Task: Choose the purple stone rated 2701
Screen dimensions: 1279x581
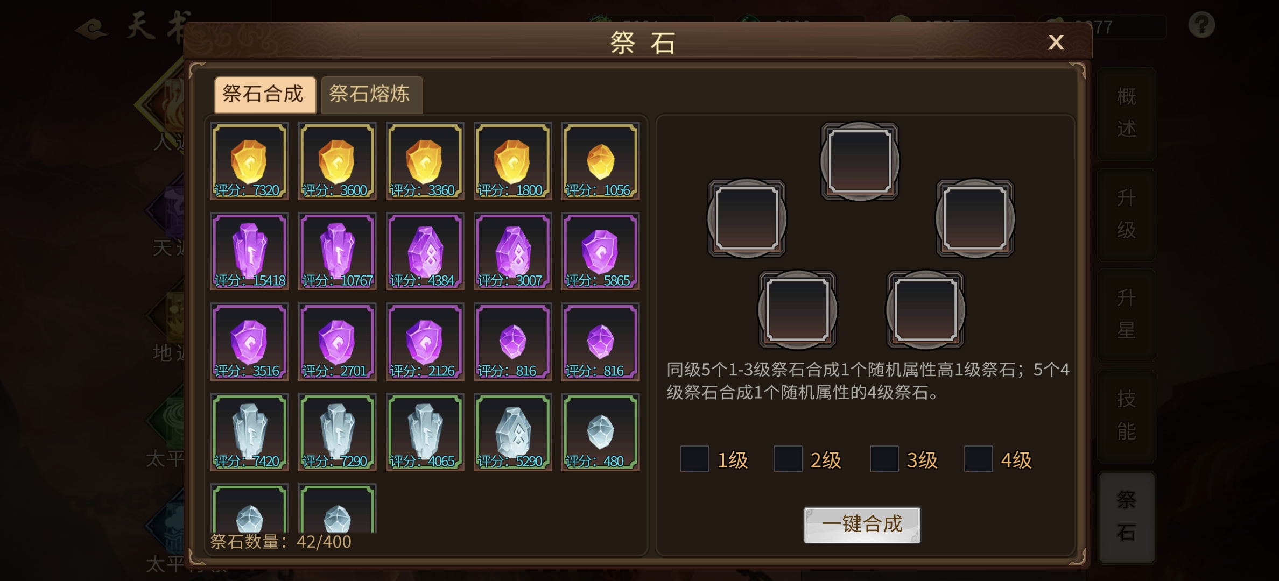Action: pyautogui.click(x=337, y=342)
